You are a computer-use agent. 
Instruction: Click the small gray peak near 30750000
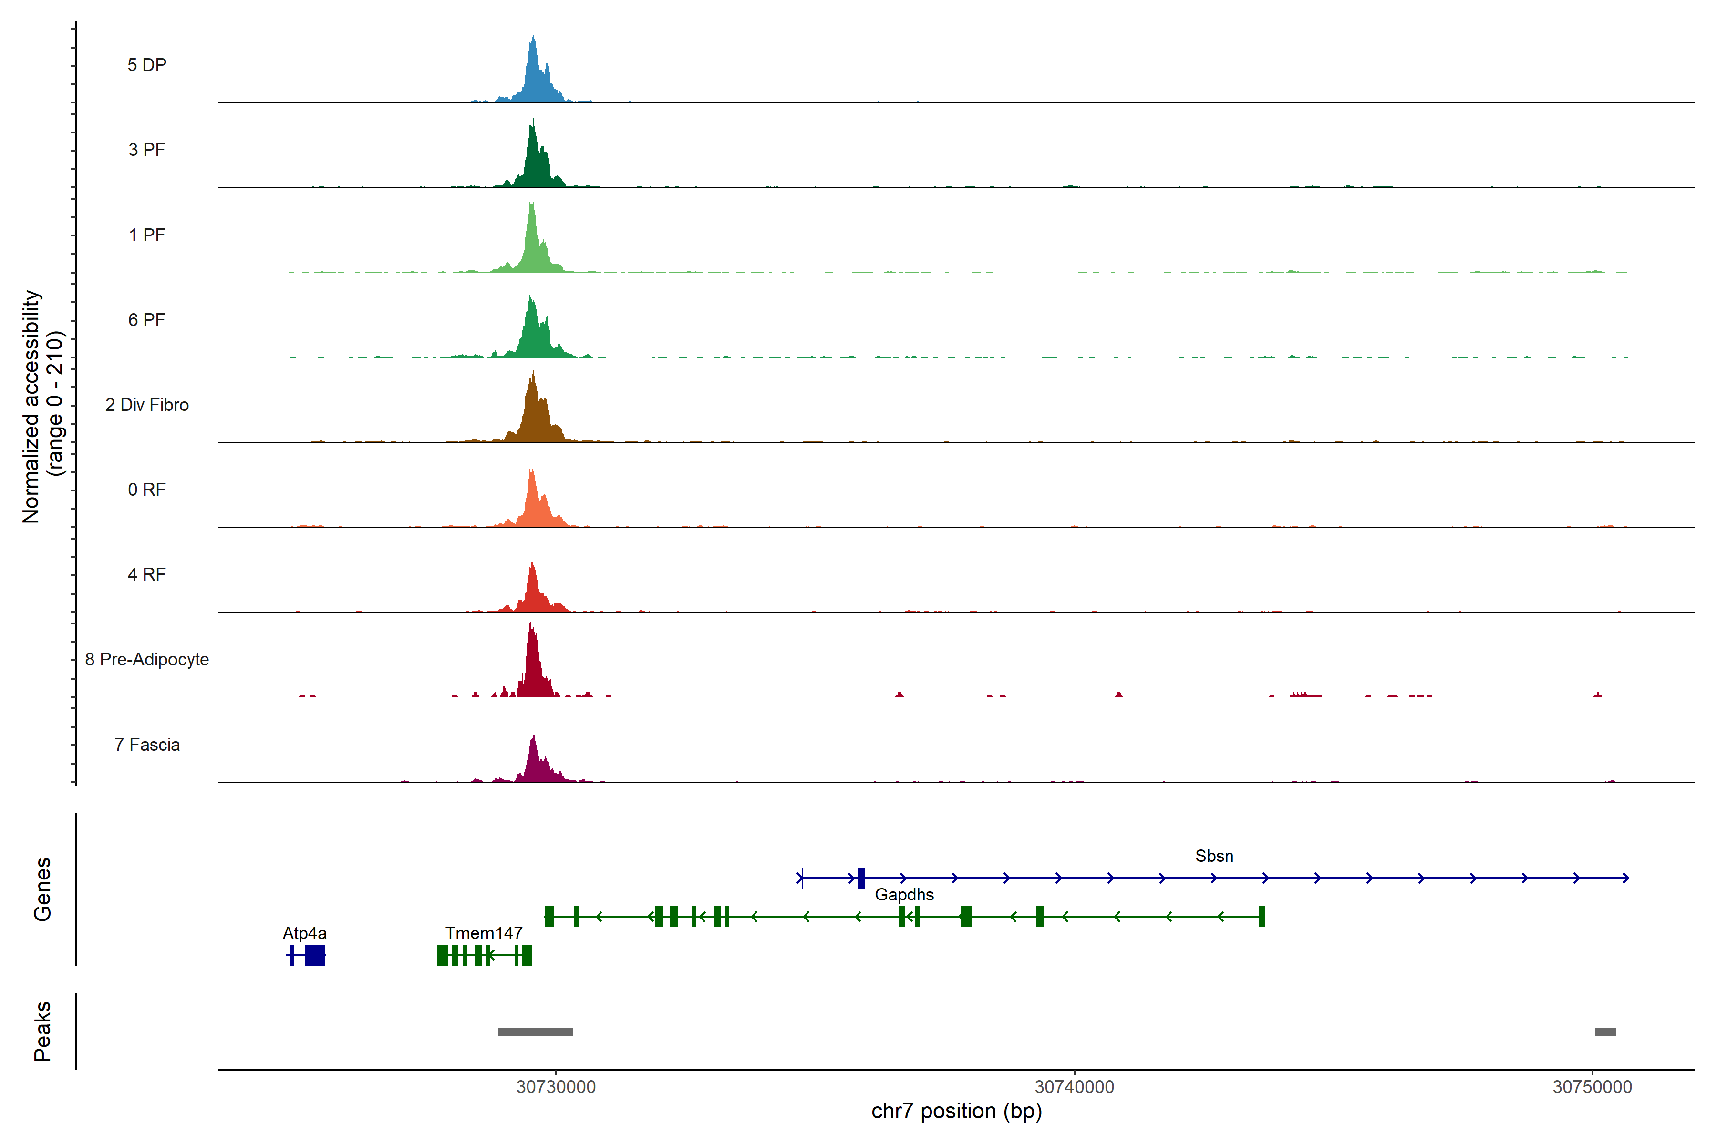(x=1605, y=1032)
